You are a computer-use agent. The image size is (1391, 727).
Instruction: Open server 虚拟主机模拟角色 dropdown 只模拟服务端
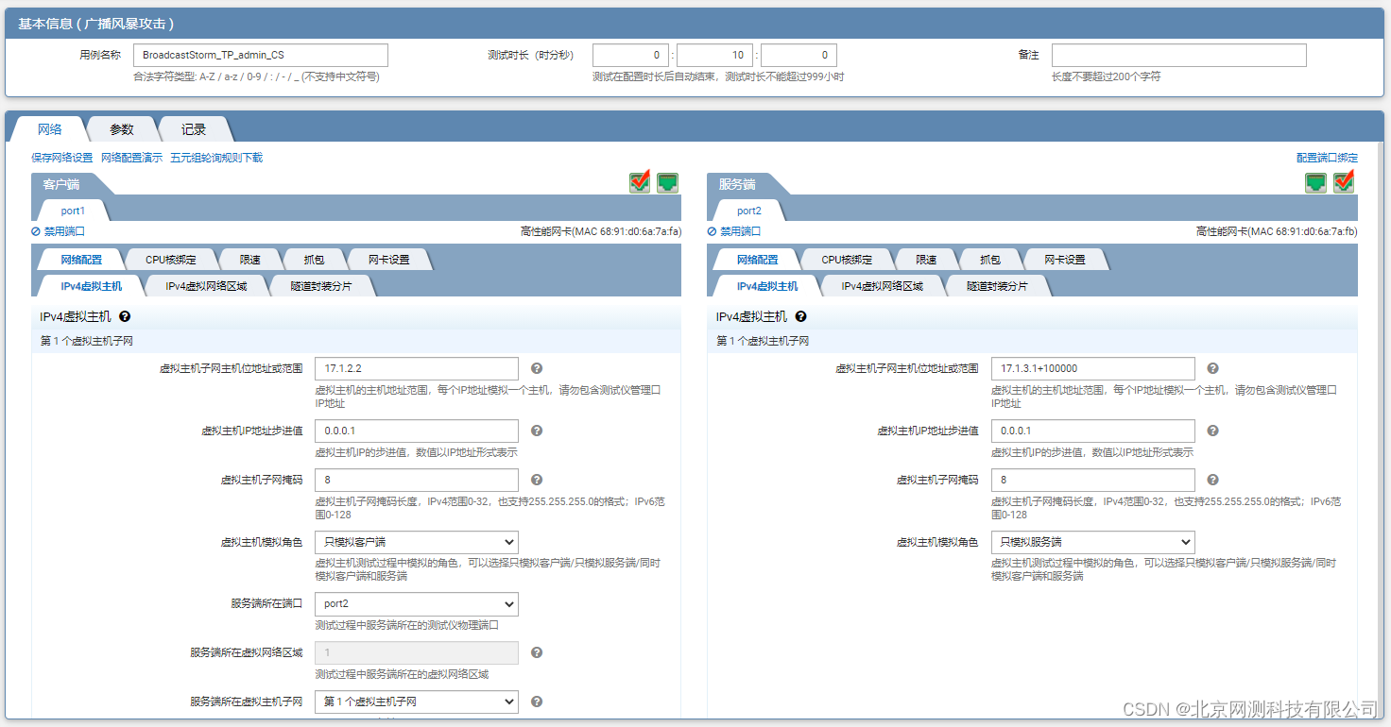coord(1093,542)
